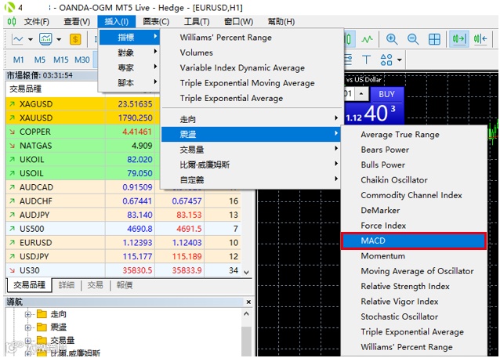Open the indicators icon's dropdown arrow
The height and width of the screenshot is (358, 500).
pyautogui.click(x=59, y=39)
